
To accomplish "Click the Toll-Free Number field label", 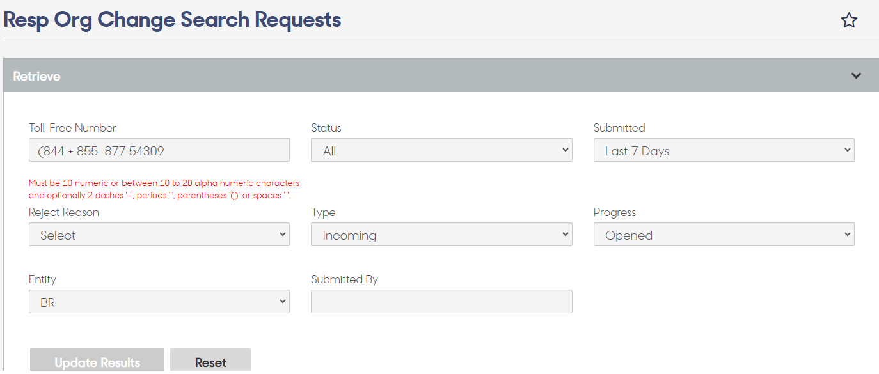I will [x=73, y=128].
